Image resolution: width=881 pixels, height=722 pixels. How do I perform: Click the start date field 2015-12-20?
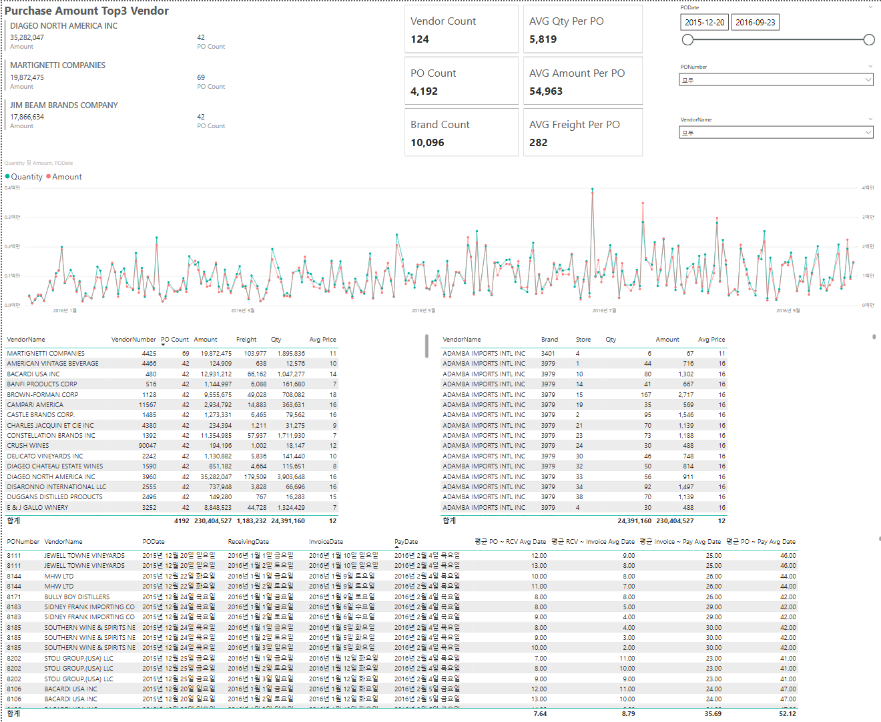(705, 22)
